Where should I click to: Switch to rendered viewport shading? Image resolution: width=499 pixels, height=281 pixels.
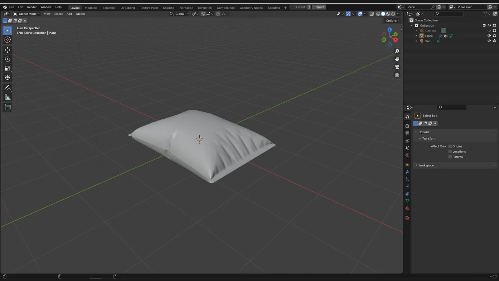393,14
